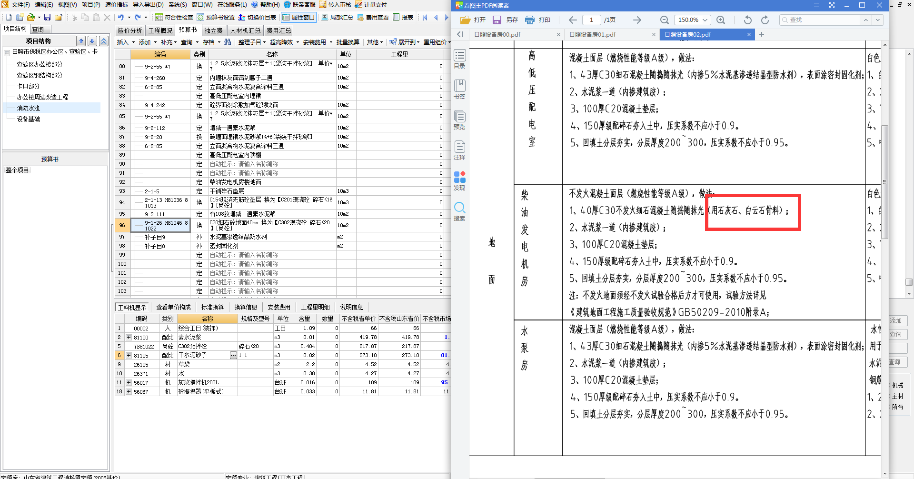Click the 费用查看 button
This screenshot has height=479, width=914.
coord(373,17)
